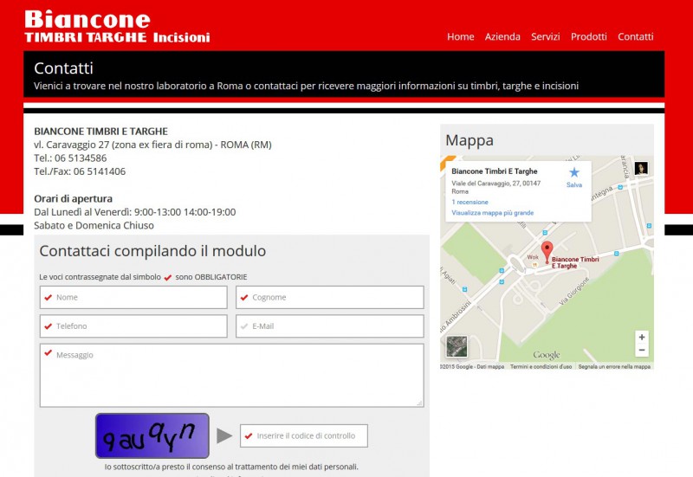
Task: Click inside the Messaggio text area
Action: tap(231, 376)
